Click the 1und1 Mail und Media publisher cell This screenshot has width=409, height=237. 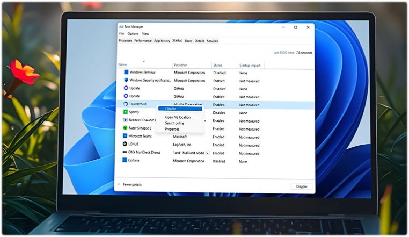(191, 153)
